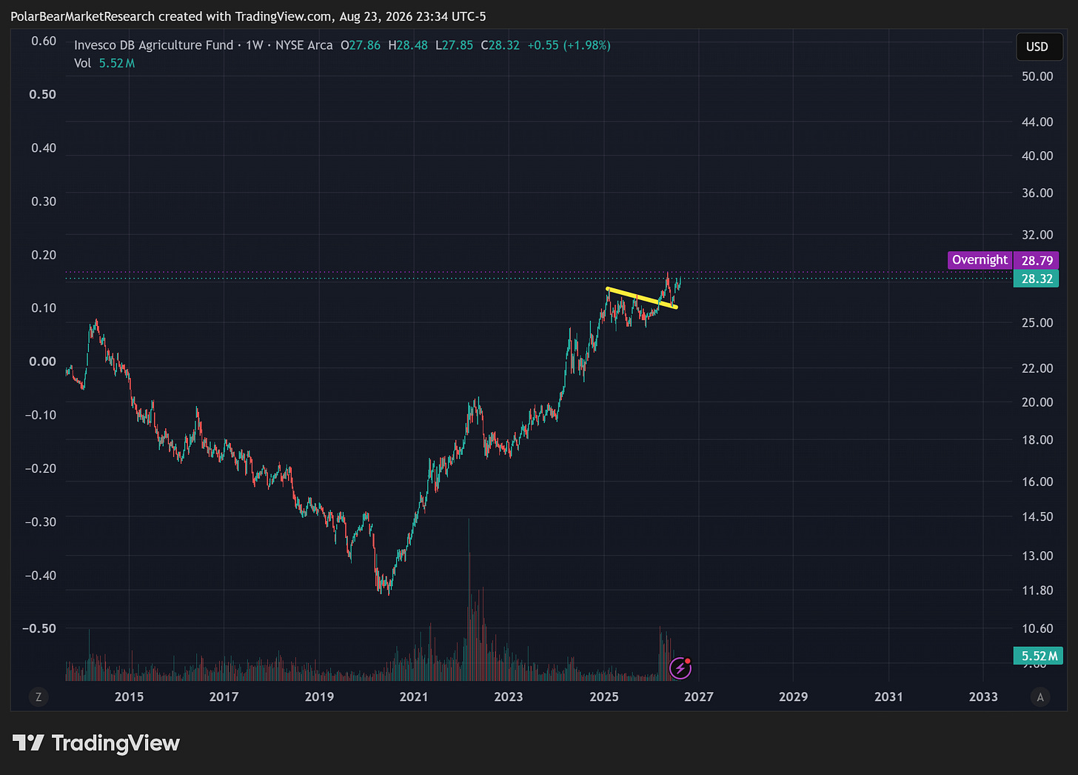Click the high value H28.48
The image size is (1078, 775).
pos(408,45)
